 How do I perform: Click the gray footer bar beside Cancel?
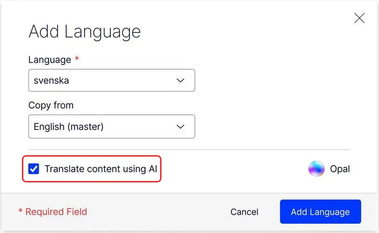tap(157, 212)
